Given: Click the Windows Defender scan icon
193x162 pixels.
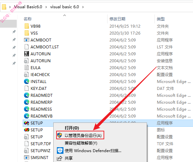Looking at the screenshot, I should coord(60,150).
